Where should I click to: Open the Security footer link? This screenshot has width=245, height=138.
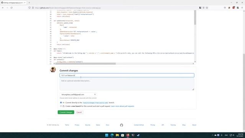click(x=88, y=125)
